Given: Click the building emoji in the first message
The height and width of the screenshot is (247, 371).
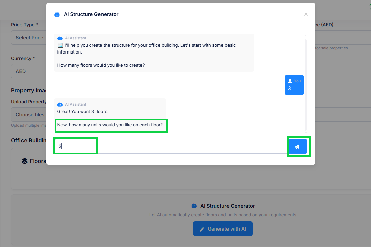Looking at the screenshot, I should click(60, 45).
